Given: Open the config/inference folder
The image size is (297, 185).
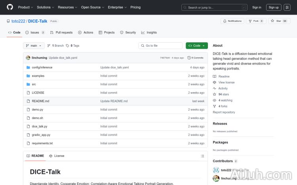Looking at the screenshot, I should 42,68.
